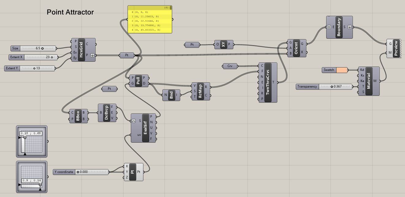Click the Pull point component
Image resolution: width=405 pixels, height=197 pixels.
click(138, 81)
